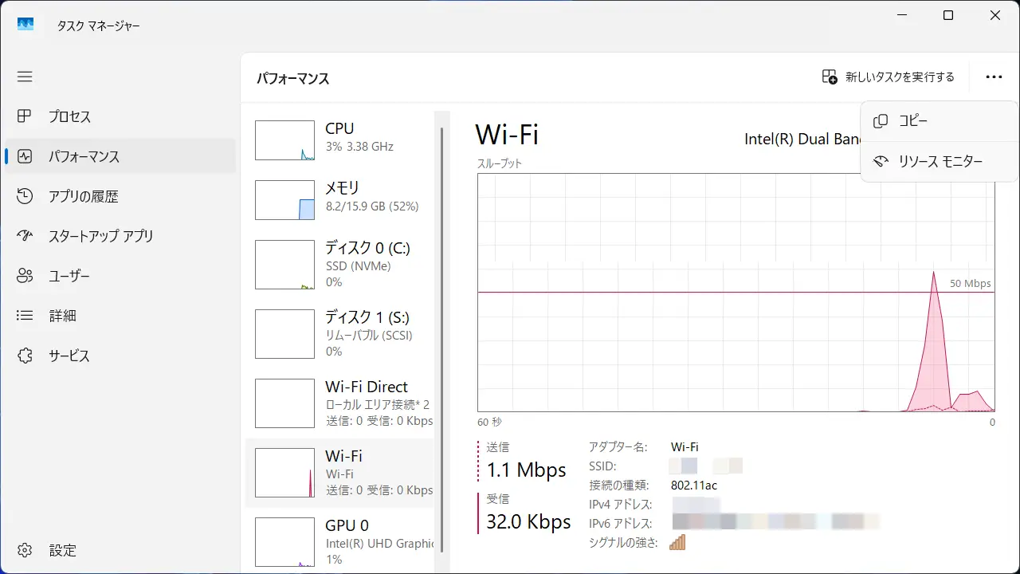Click the resource list vertical scrollbar
The width and height of the screenshot is (1020, 574).
[x=442, y=335]
